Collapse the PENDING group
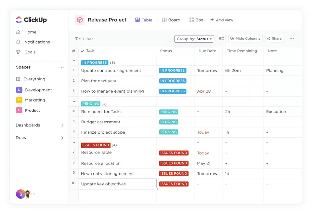Viewport: 312px width, 214px height. tap(74, 101)
